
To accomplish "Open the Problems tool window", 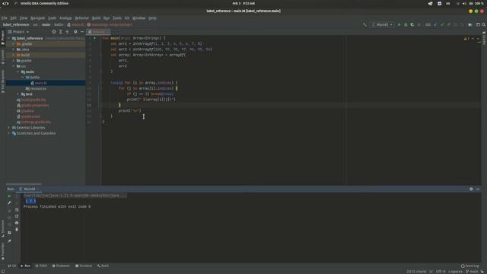I will point(61,266).
